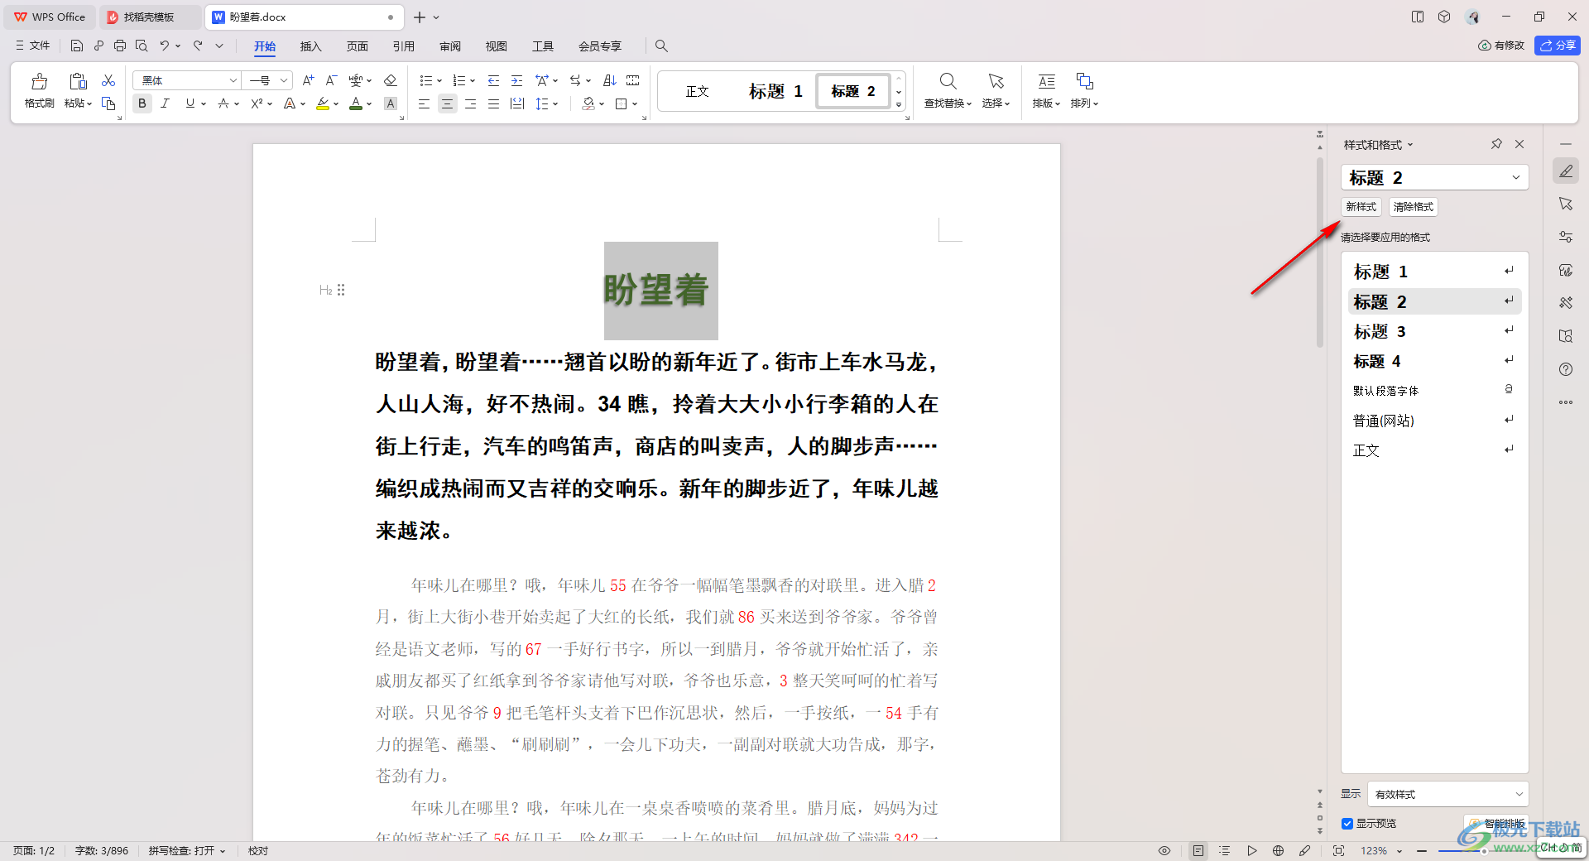Viewport: 1589px width, 861px height.
Task: Click the 分享 share button
Action: (x=1558, y=46)
